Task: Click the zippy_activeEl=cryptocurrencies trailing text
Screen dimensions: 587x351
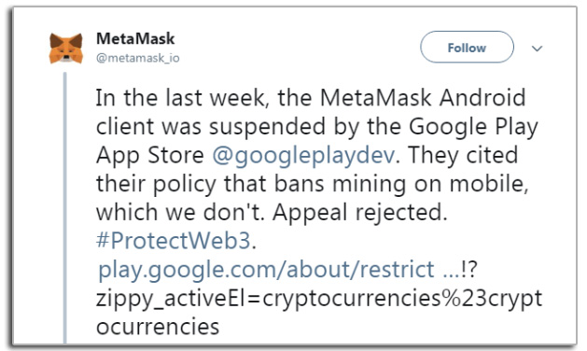Action: coord(319,299)
